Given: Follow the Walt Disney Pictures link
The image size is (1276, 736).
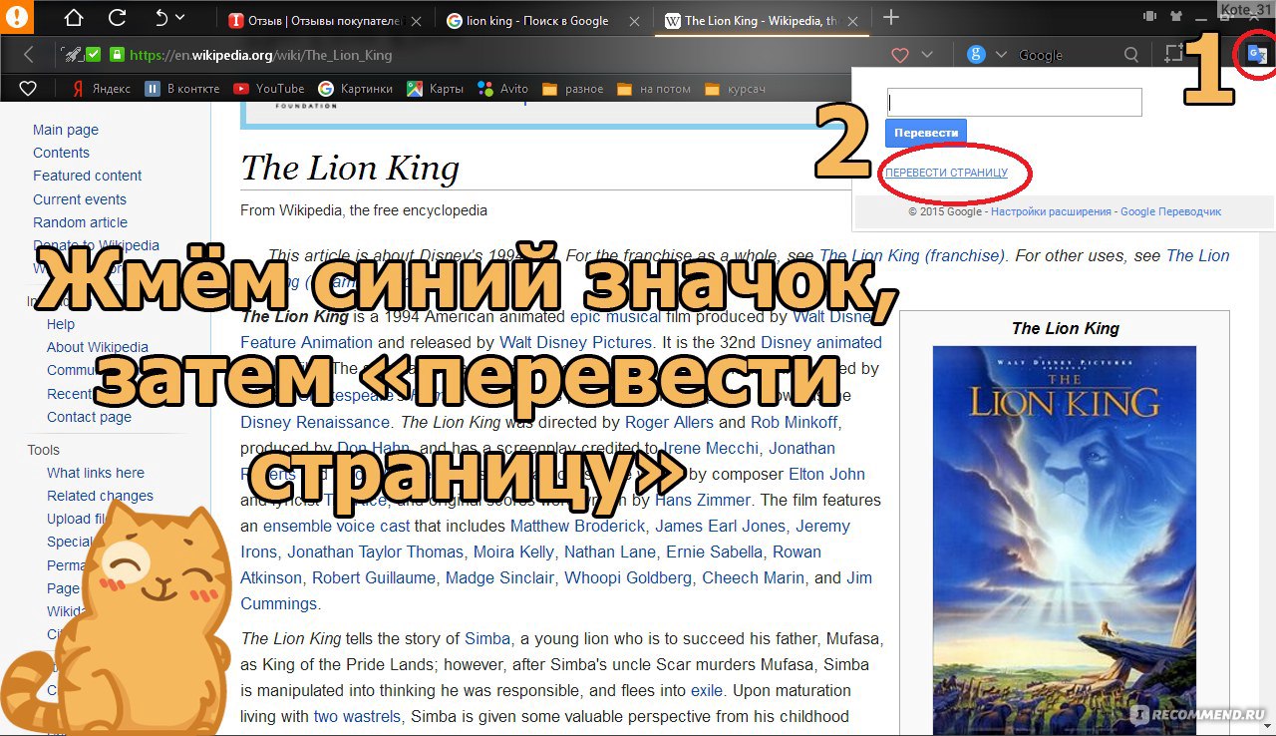Looking at the screenshot, I should [575, 342].
